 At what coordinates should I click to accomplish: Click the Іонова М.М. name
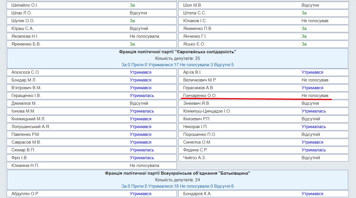[x=23, y=111]
